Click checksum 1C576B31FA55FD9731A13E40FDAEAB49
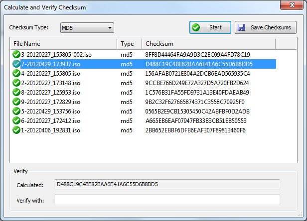The height and width of the screenshot is (221, 307). pyautogui.click(x=197, y=92)
